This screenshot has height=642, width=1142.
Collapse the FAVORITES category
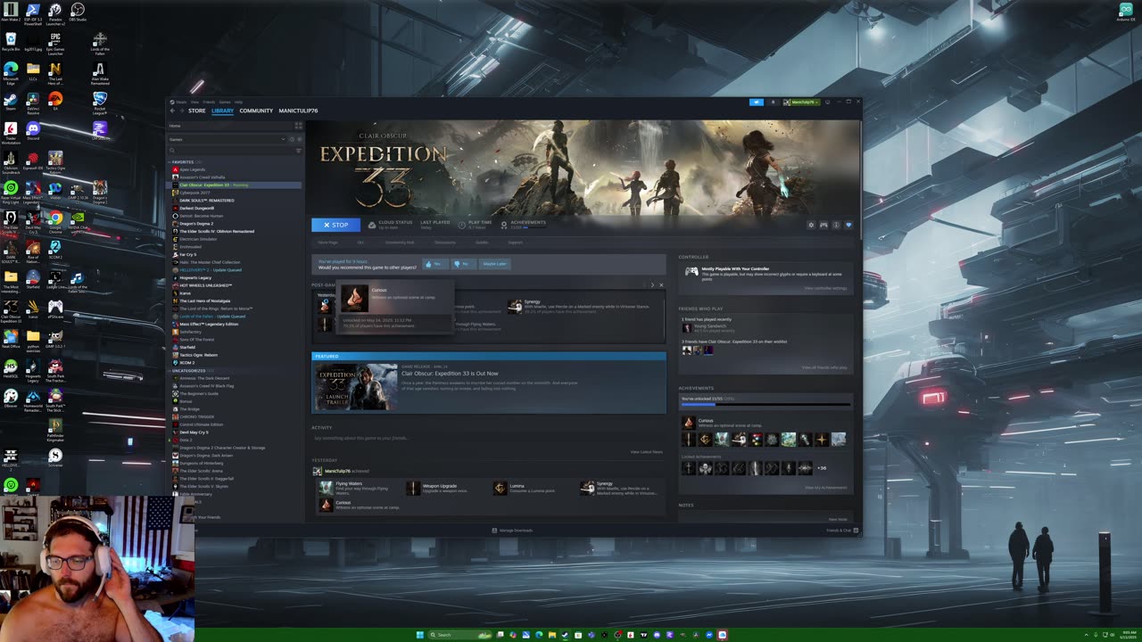click(183, 162)
